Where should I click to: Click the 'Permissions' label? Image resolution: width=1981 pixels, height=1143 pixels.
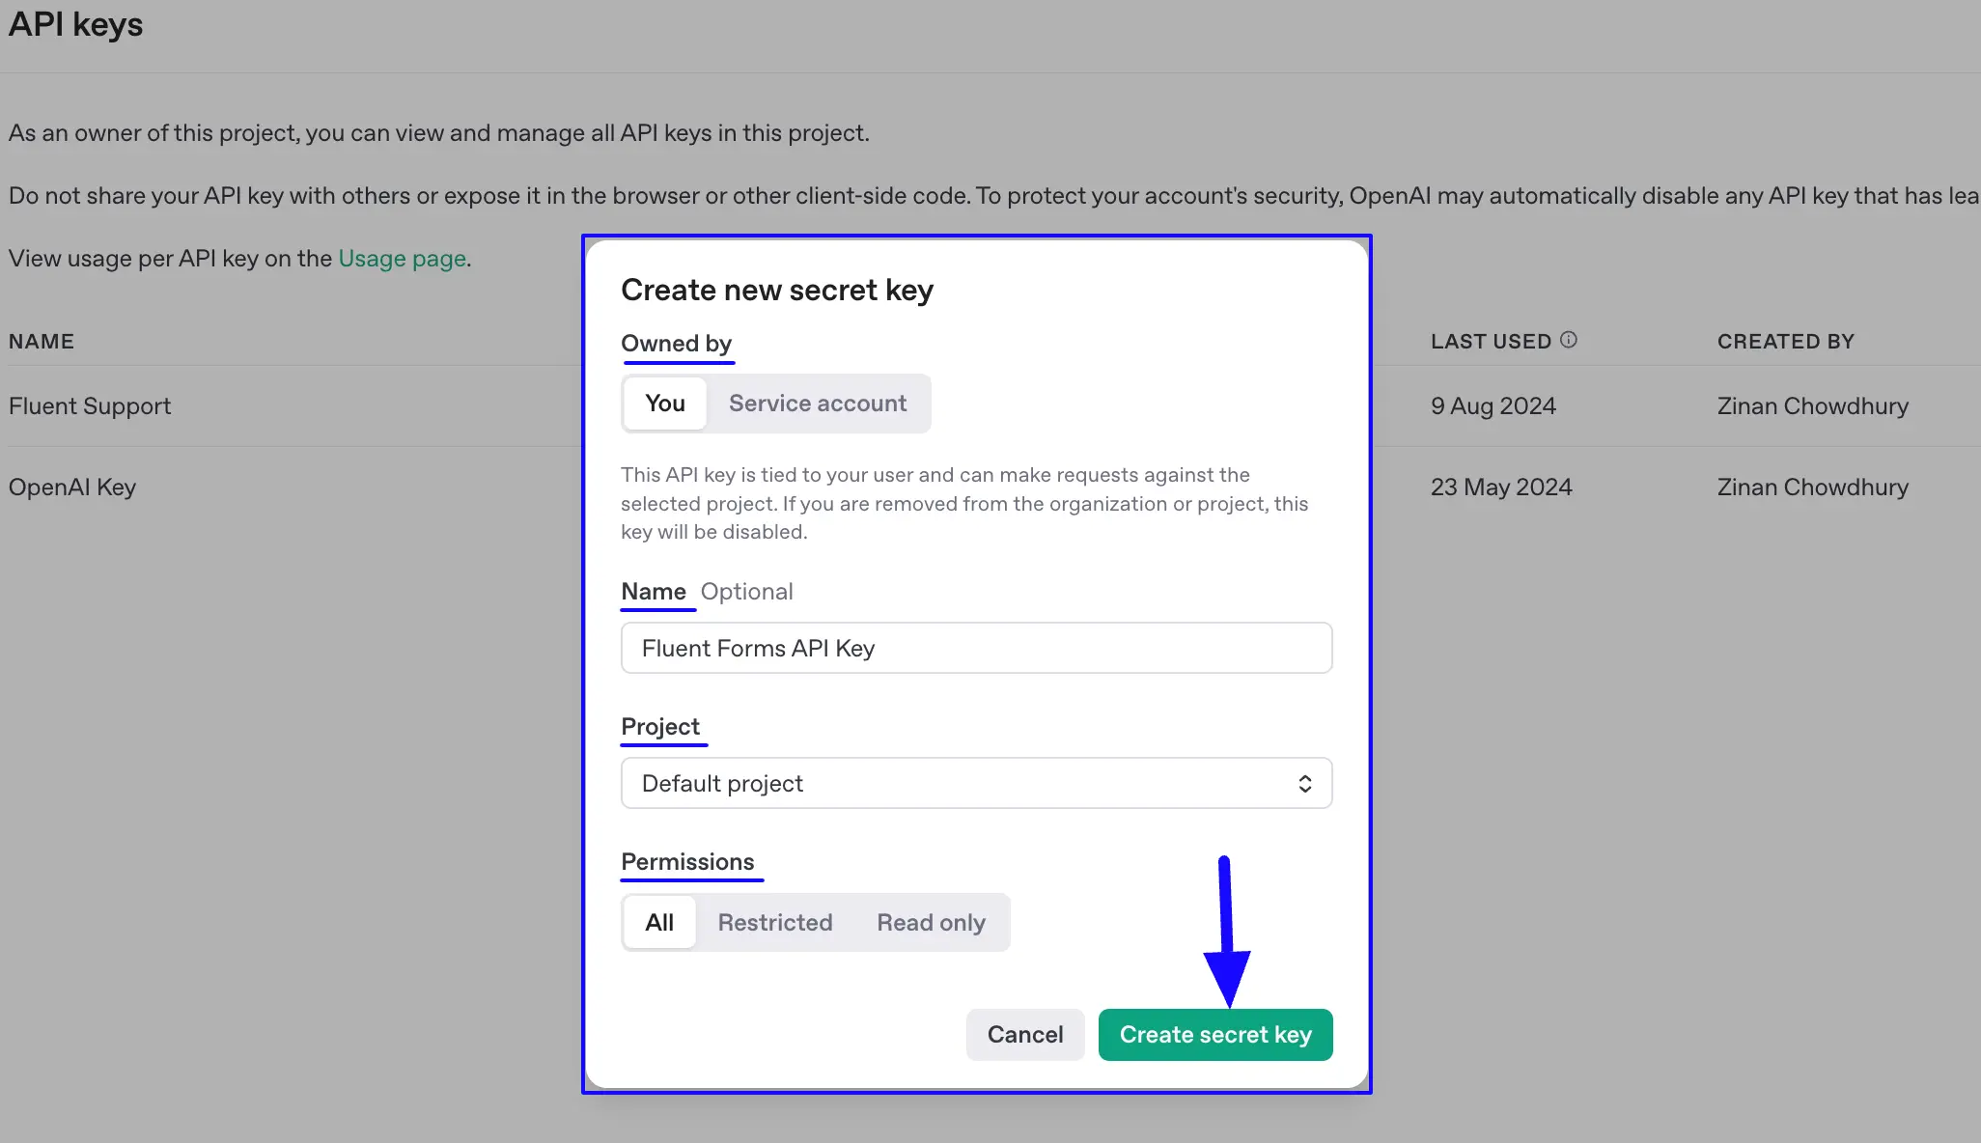(687, 862)
